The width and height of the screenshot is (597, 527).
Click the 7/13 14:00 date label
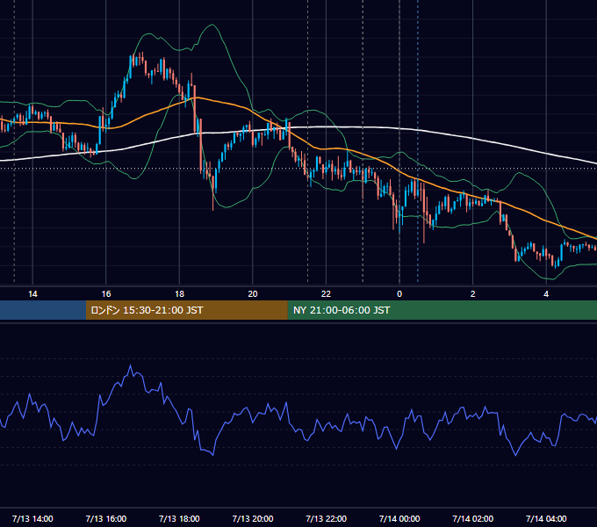[x=32, y=518]
